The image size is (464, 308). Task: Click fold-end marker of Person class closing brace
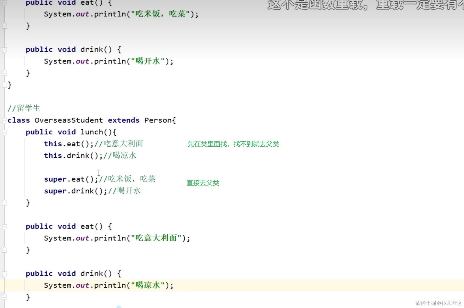tap(4, 85)
